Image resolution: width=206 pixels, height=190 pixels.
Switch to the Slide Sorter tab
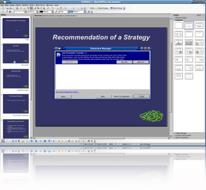tap(71, 15)
